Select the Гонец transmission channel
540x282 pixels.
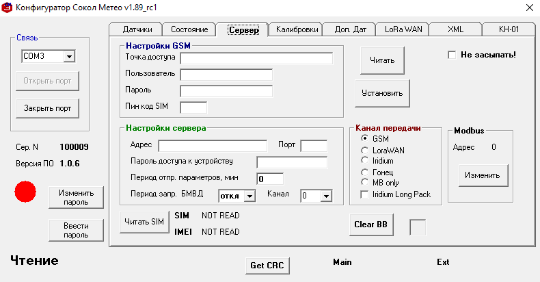[364, 172]
